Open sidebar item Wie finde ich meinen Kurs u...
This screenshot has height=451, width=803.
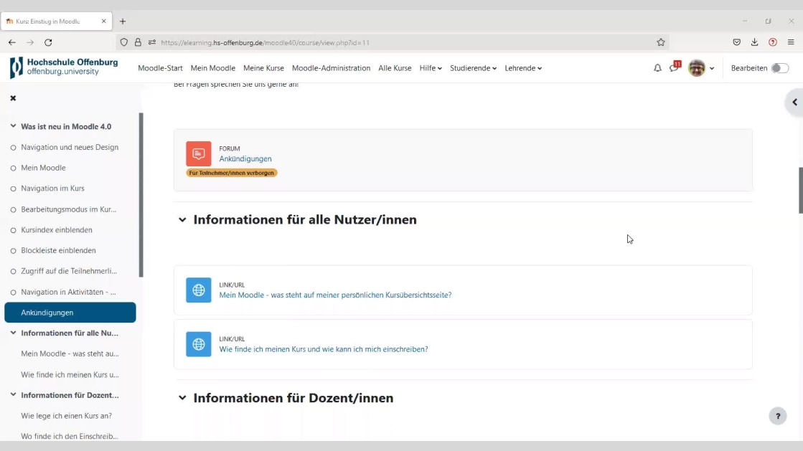coord(70,375)
